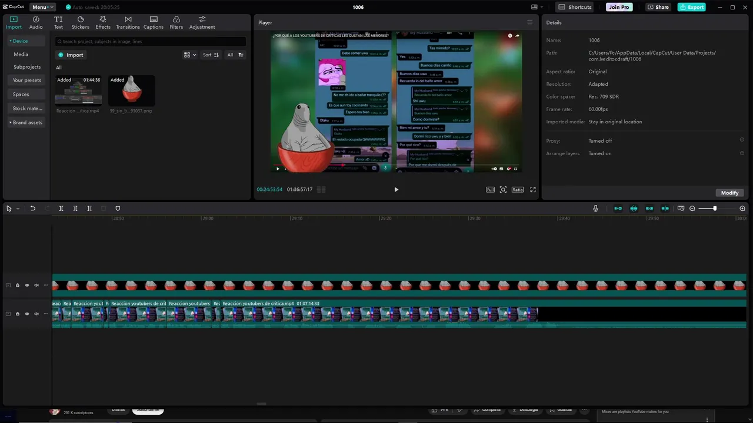Click the Shortcuts button

575,7
